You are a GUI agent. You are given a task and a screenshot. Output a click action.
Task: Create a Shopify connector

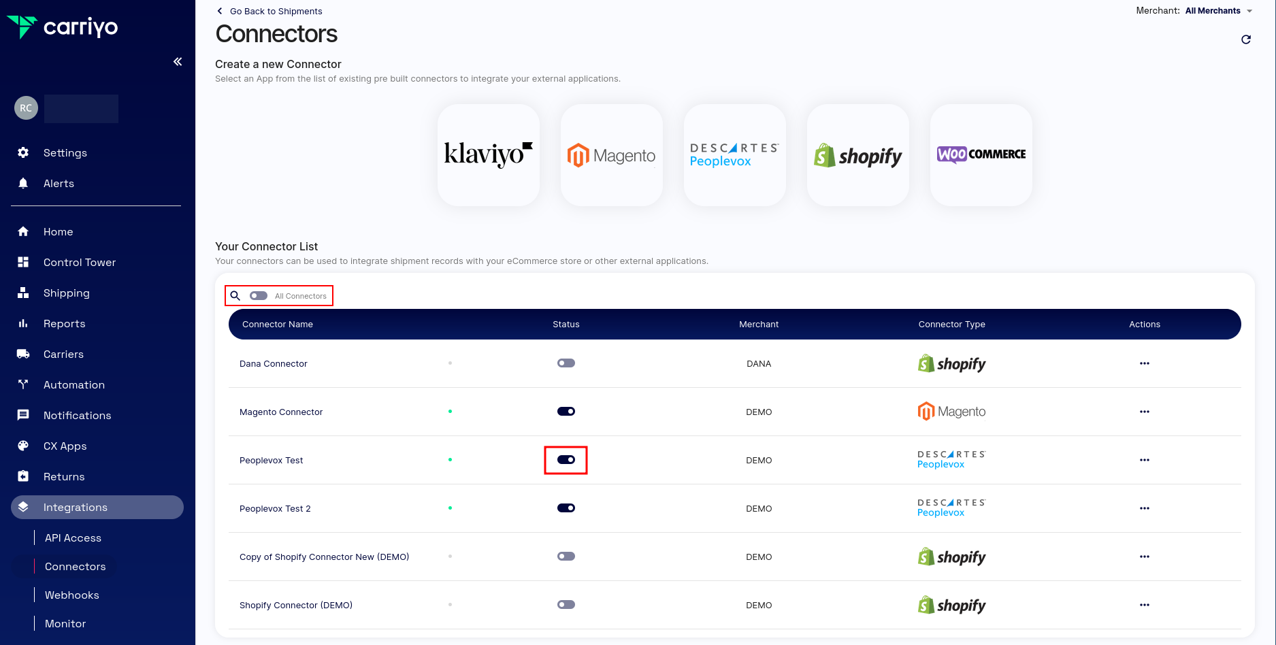point(858,155)
